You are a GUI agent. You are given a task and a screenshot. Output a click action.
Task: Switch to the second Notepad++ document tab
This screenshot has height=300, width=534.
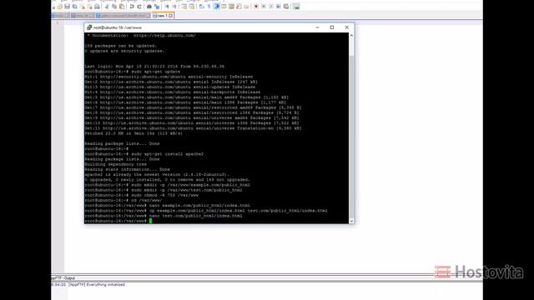[x=82, y=16]
